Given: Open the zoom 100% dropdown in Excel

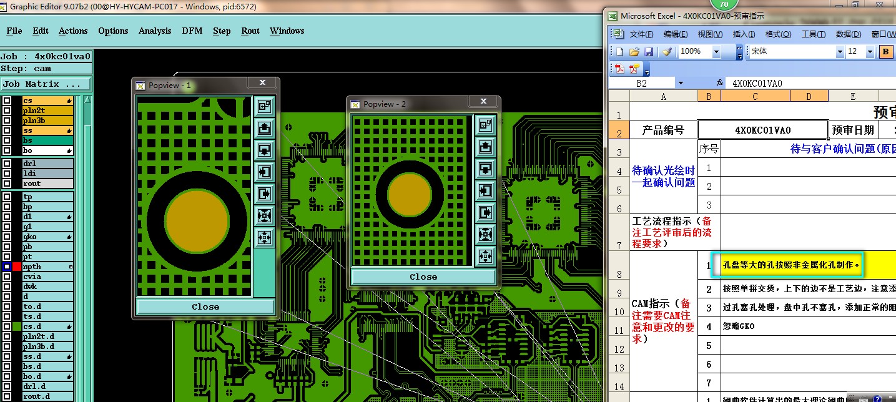Looking at the screenshot, I should pyautogui.click(x=716, y=52).
